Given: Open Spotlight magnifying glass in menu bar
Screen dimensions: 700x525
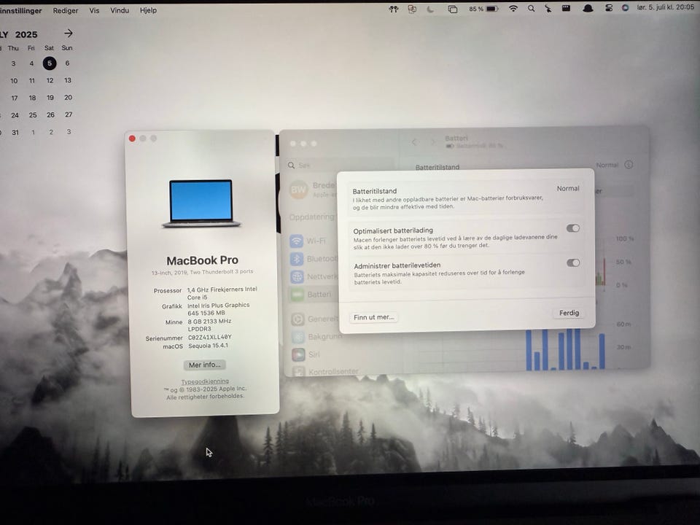Looking at the screenshot, I should click(531, 9).
